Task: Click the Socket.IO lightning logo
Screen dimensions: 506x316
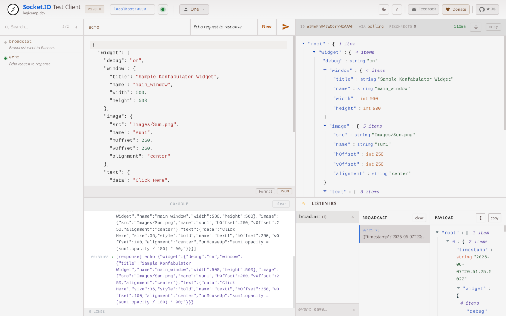Action: 13,9
